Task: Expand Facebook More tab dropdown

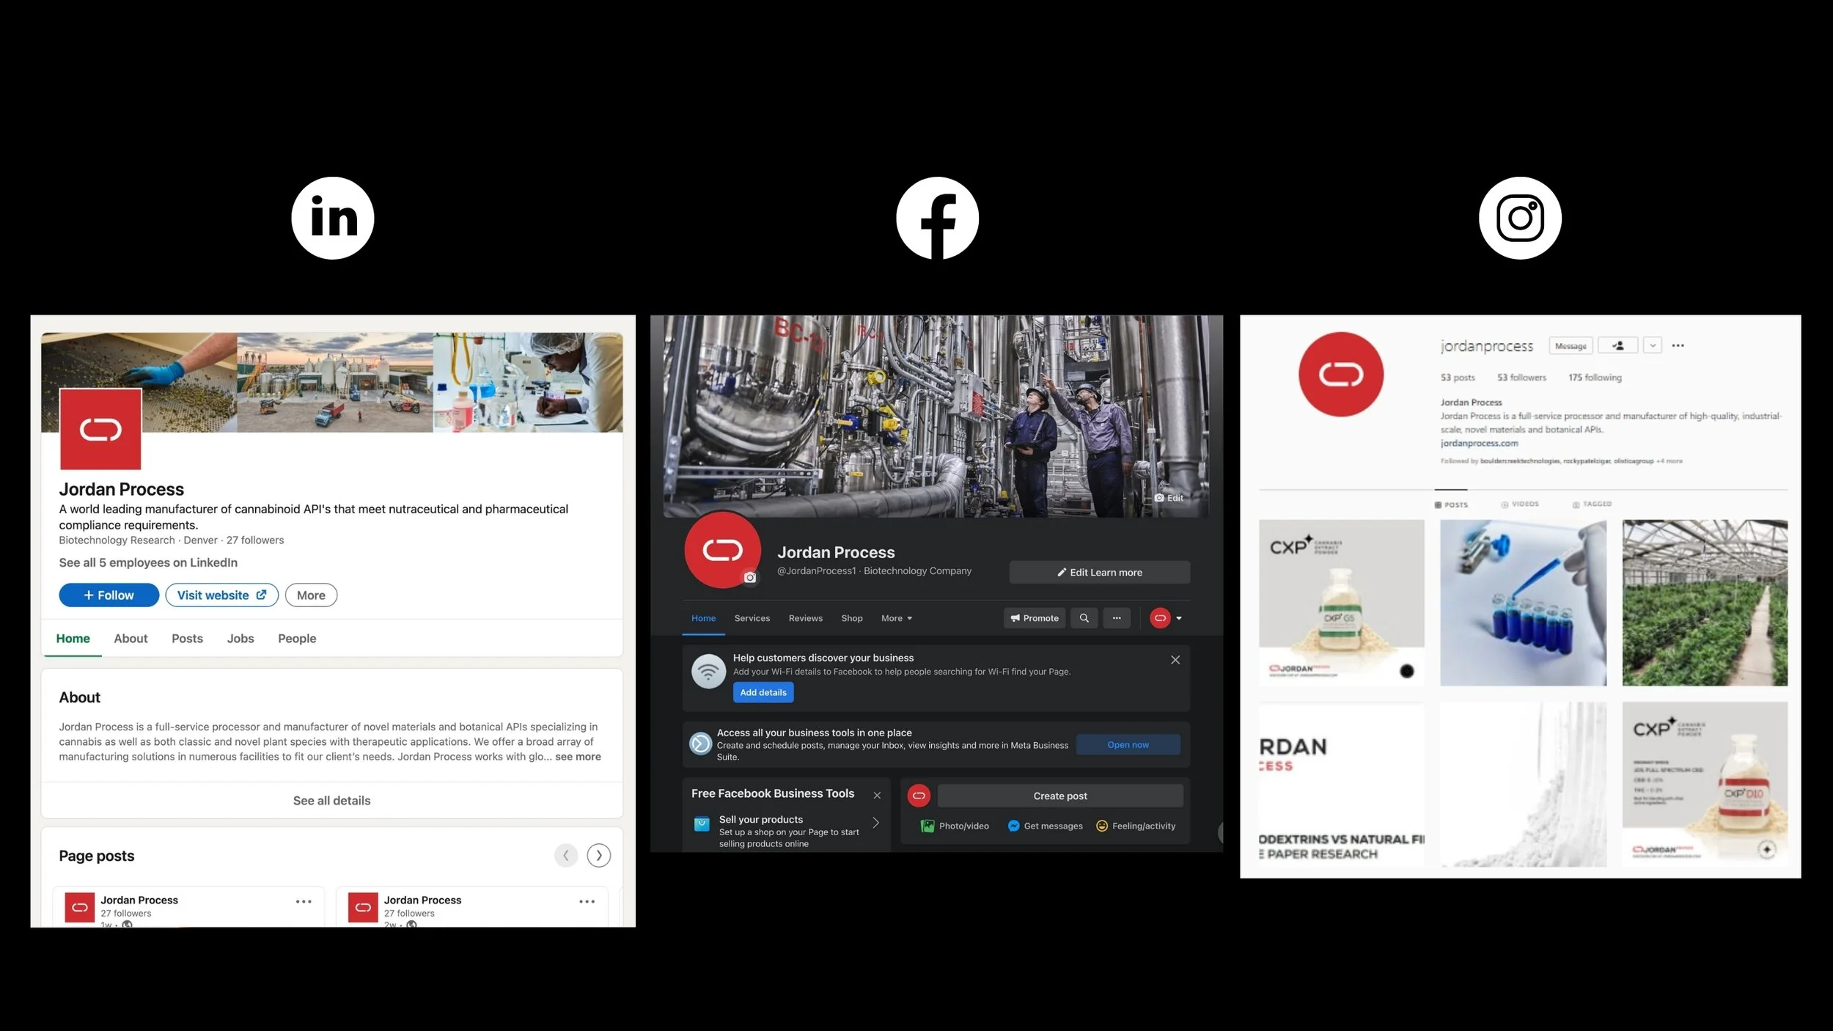Action: (x=896, y=618)
